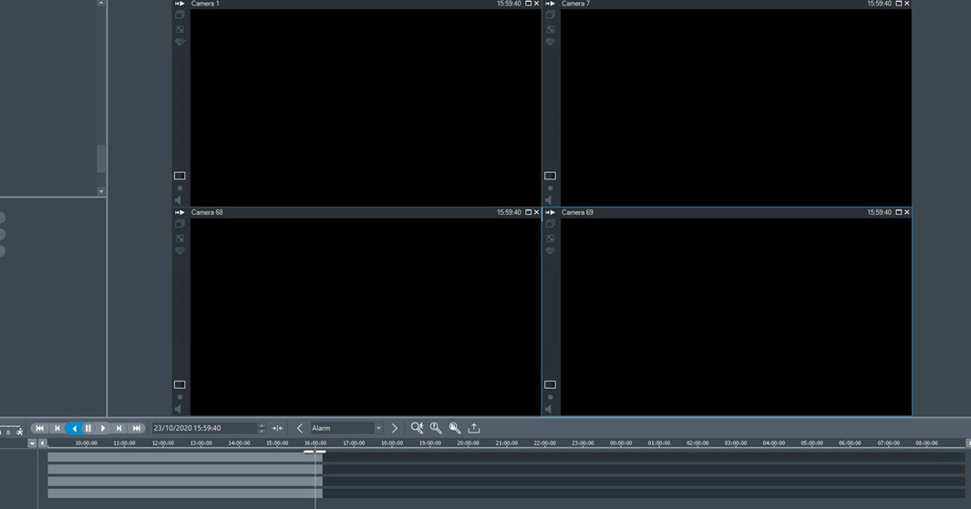Start instant playback for Camera 1
971x509 pixels.
(x=180, y=4)
